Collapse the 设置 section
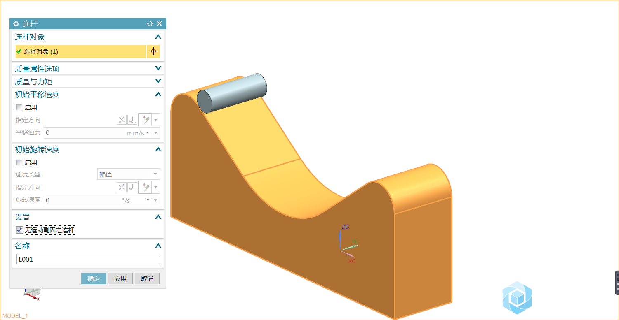Image resolution: width=619 pixels, height=320 pixels. tap(158, 217)
